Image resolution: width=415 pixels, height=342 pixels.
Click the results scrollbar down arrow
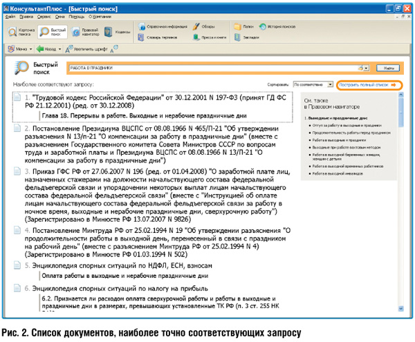point(401,308)
